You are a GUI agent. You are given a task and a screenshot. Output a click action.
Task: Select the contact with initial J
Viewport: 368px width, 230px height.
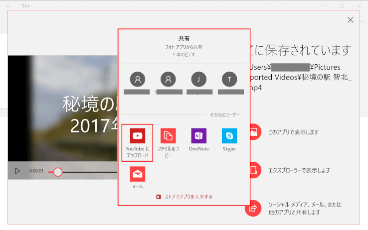tap(199, 79)
